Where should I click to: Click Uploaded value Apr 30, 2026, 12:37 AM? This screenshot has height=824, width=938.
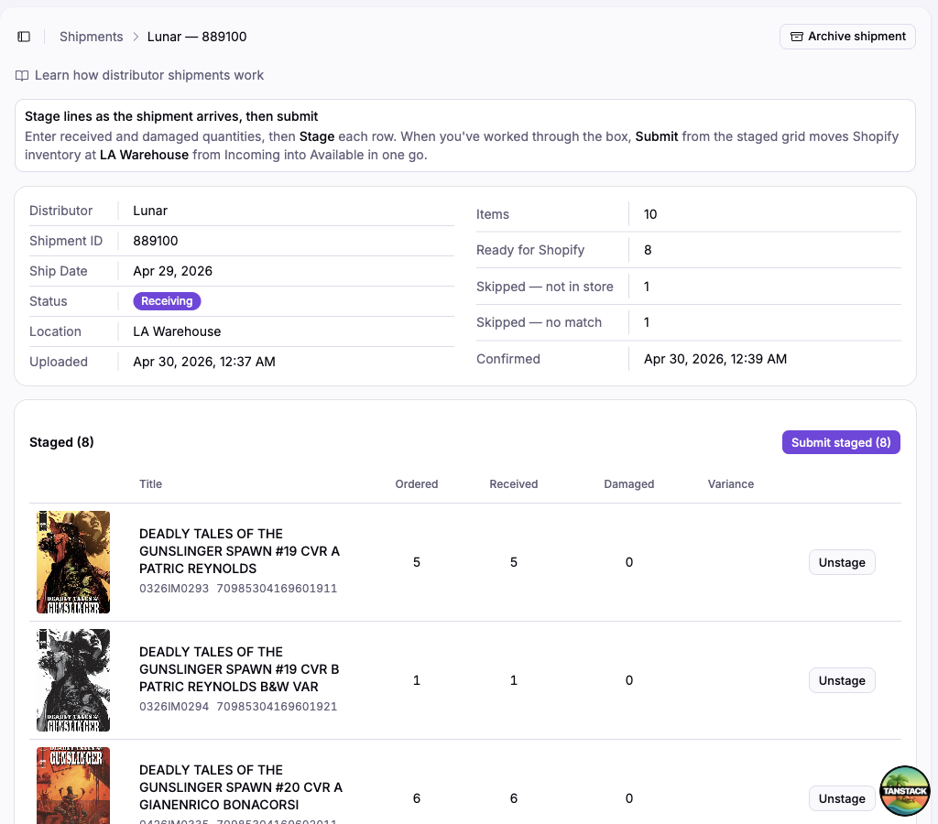point(204,362)
